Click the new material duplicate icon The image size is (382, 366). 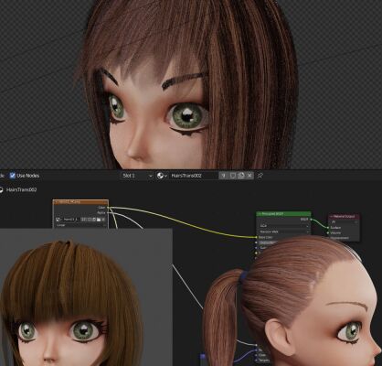pos(241,176)
